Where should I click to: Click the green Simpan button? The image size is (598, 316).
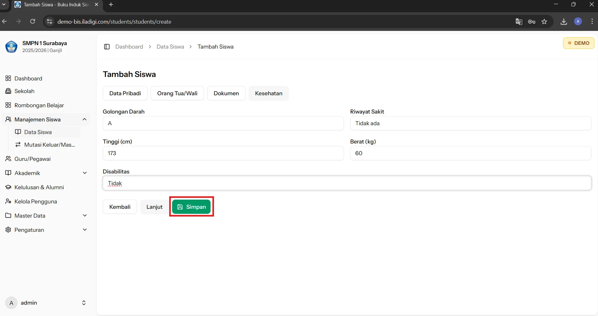click(x=191, y=207)
